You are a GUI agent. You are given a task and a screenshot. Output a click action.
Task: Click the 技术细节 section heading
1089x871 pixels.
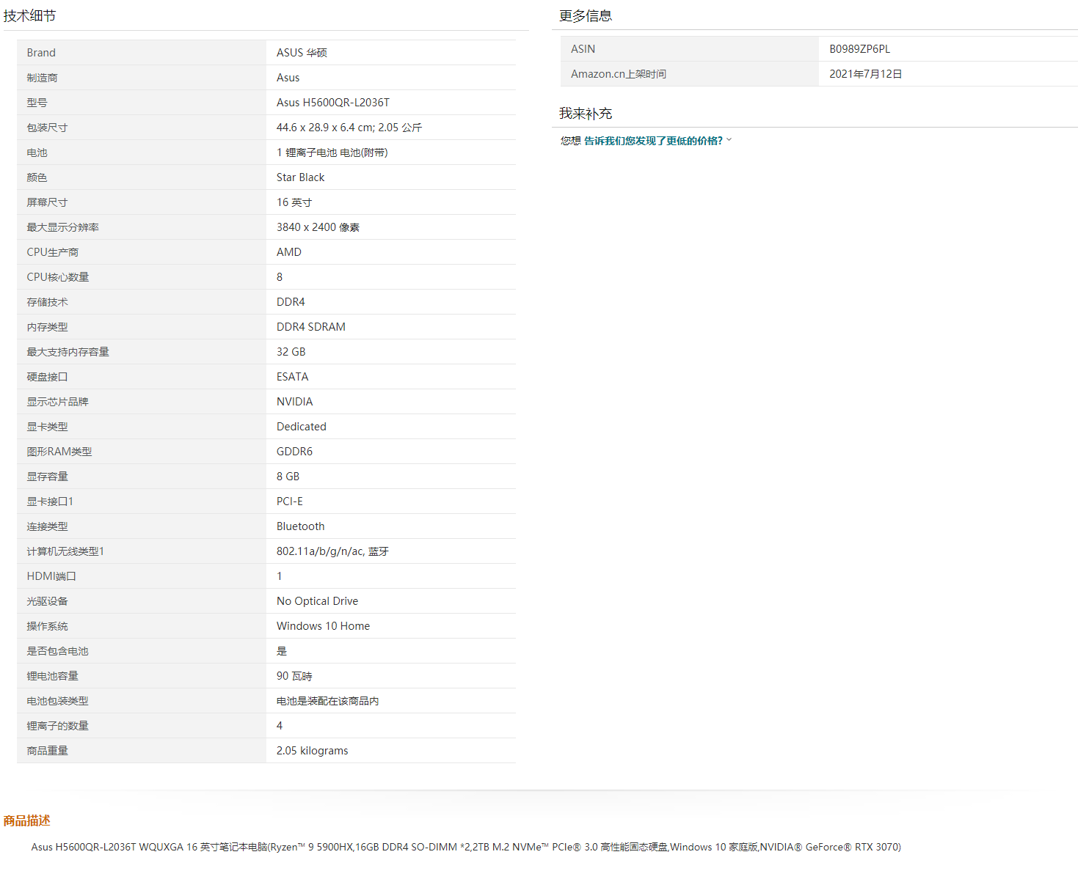click(29, 15)
